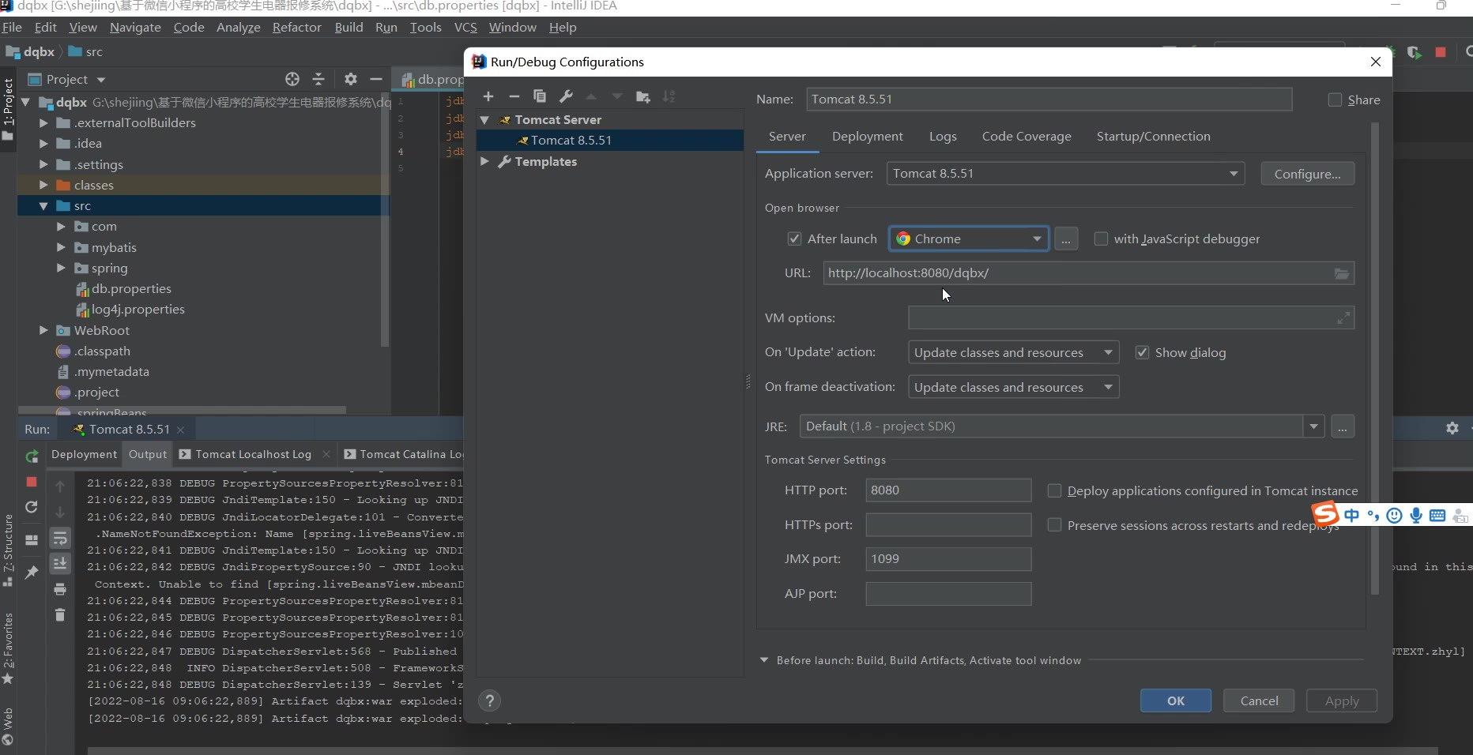1473x755 pixels.
Task: Collapse all icon in Project panel
Action: (318, 79)
